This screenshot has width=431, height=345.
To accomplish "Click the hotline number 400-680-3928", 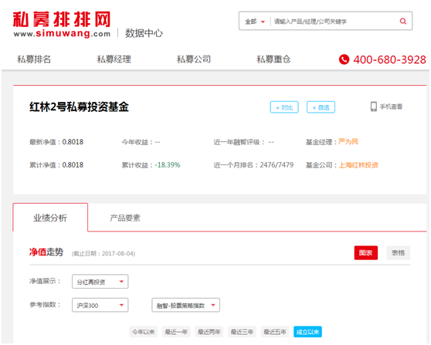I will click(x=389, y=59).
